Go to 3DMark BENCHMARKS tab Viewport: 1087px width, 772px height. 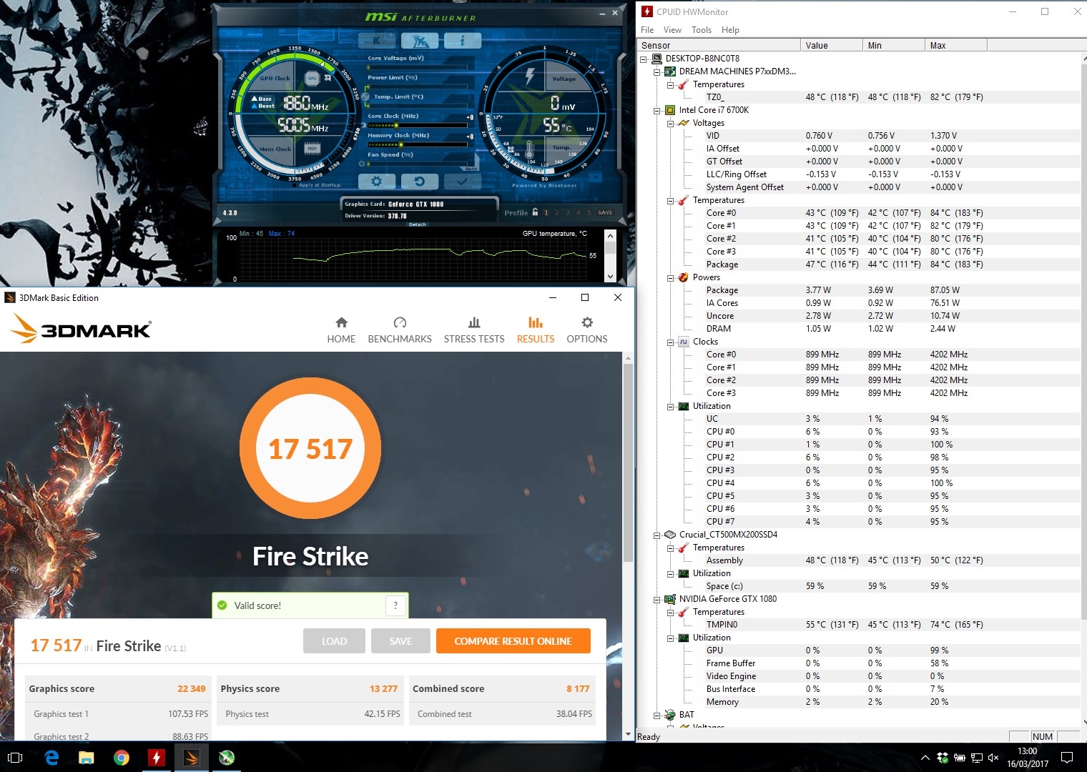click(400, 330)
